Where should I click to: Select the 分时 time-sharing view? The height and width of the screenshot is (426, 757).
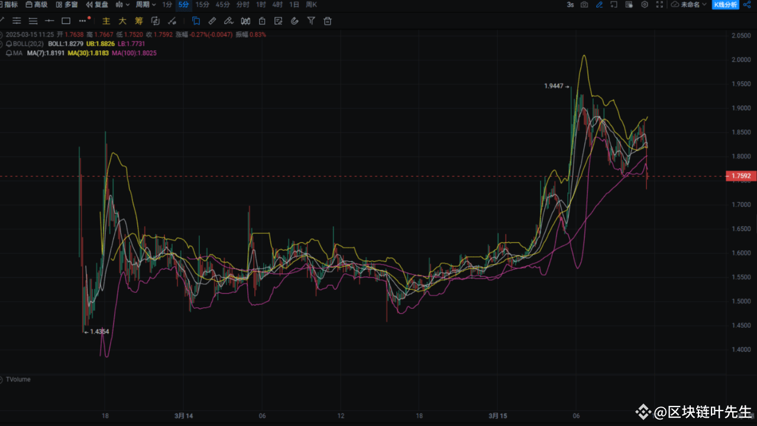click(x=242, y=5)
